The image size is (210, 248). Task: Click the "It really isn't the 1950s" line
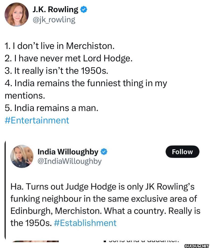pyautogui.click(x=56, y=71)
